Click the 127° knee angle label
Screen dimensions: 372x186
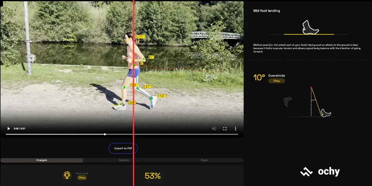click(147, 86)
